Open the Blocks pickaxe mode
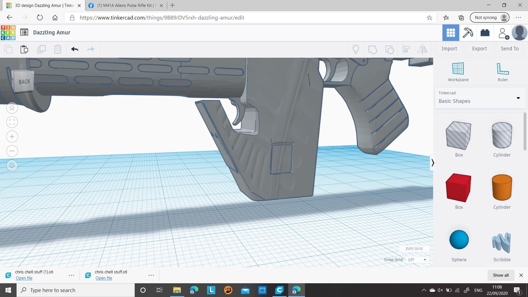 [468, 33]
